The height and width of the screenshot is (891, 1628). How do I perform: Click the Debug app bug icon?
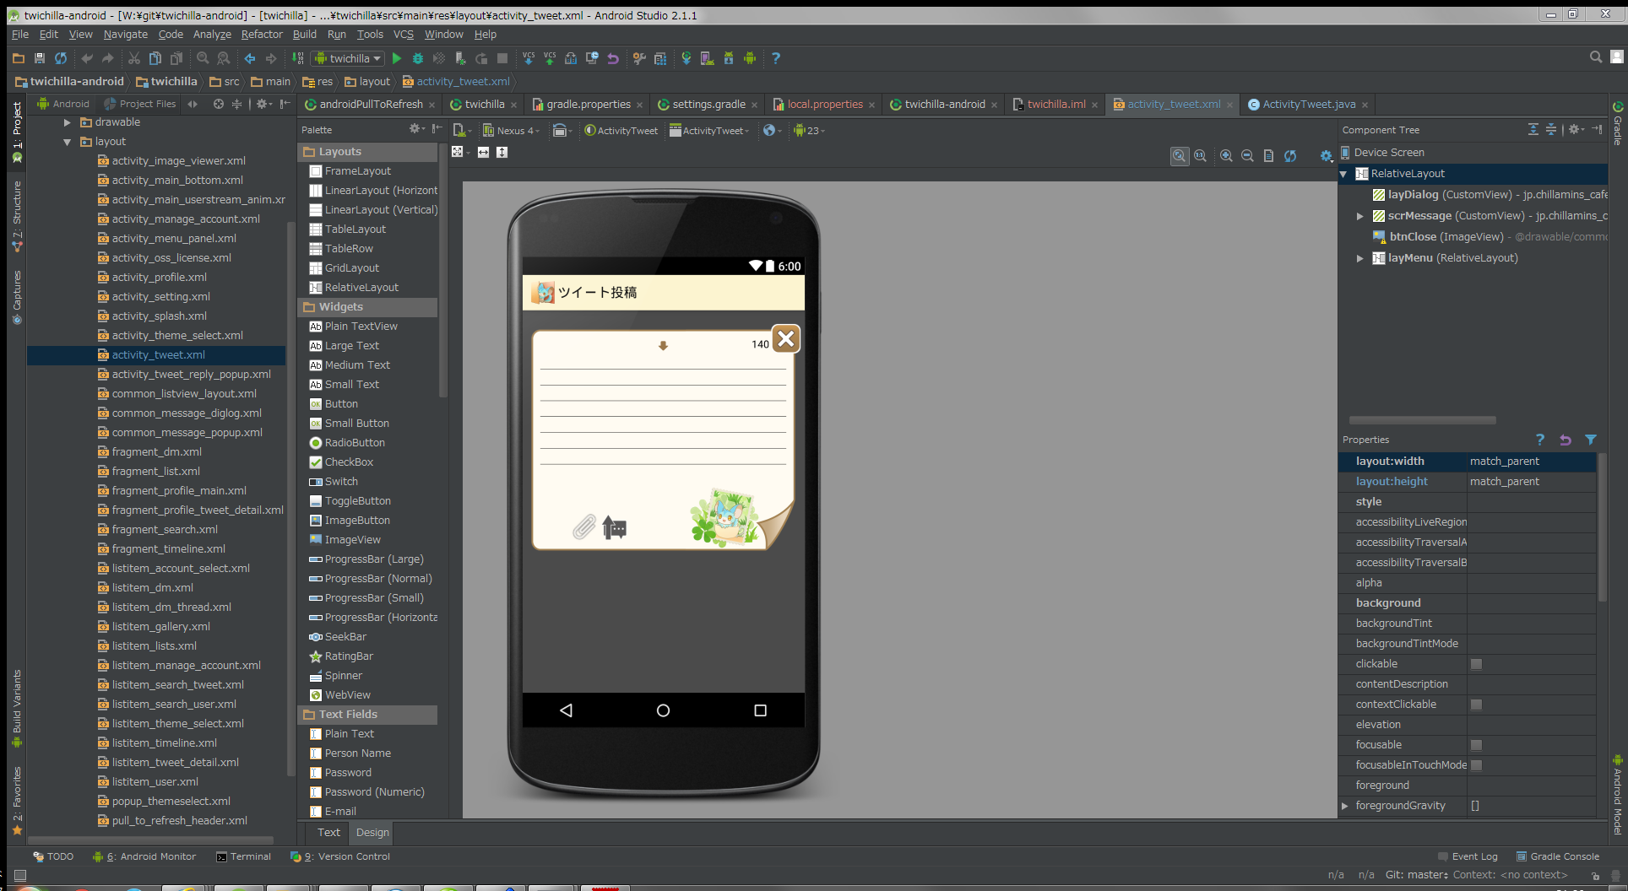tap(418, 58)
